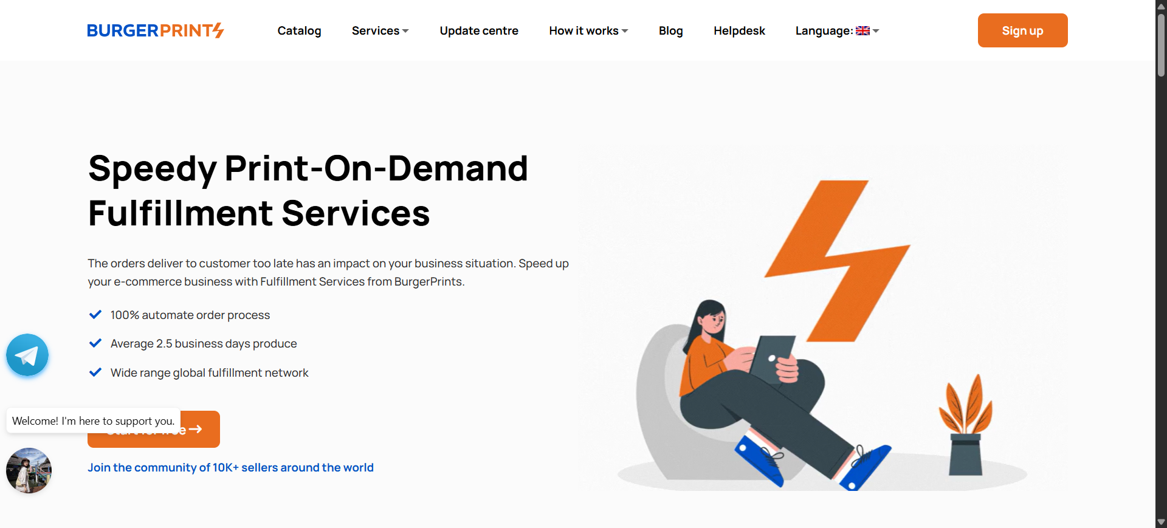Click the checkmark beside 100% automate order process
The height and width of the screenshot is (528, 1167).
[95, 315]
